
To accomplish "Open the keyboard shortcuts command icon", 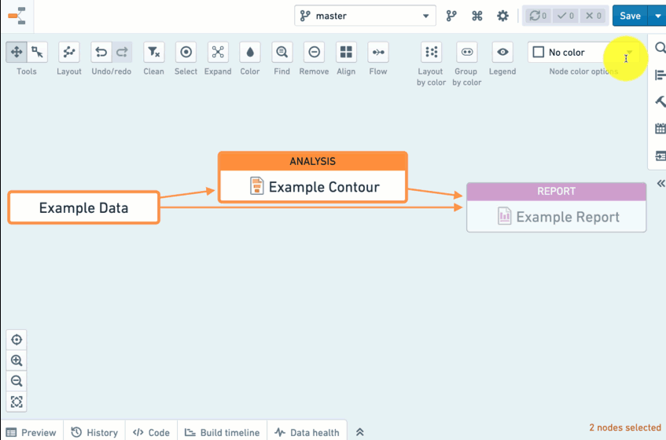I will [x=477, y=16].
